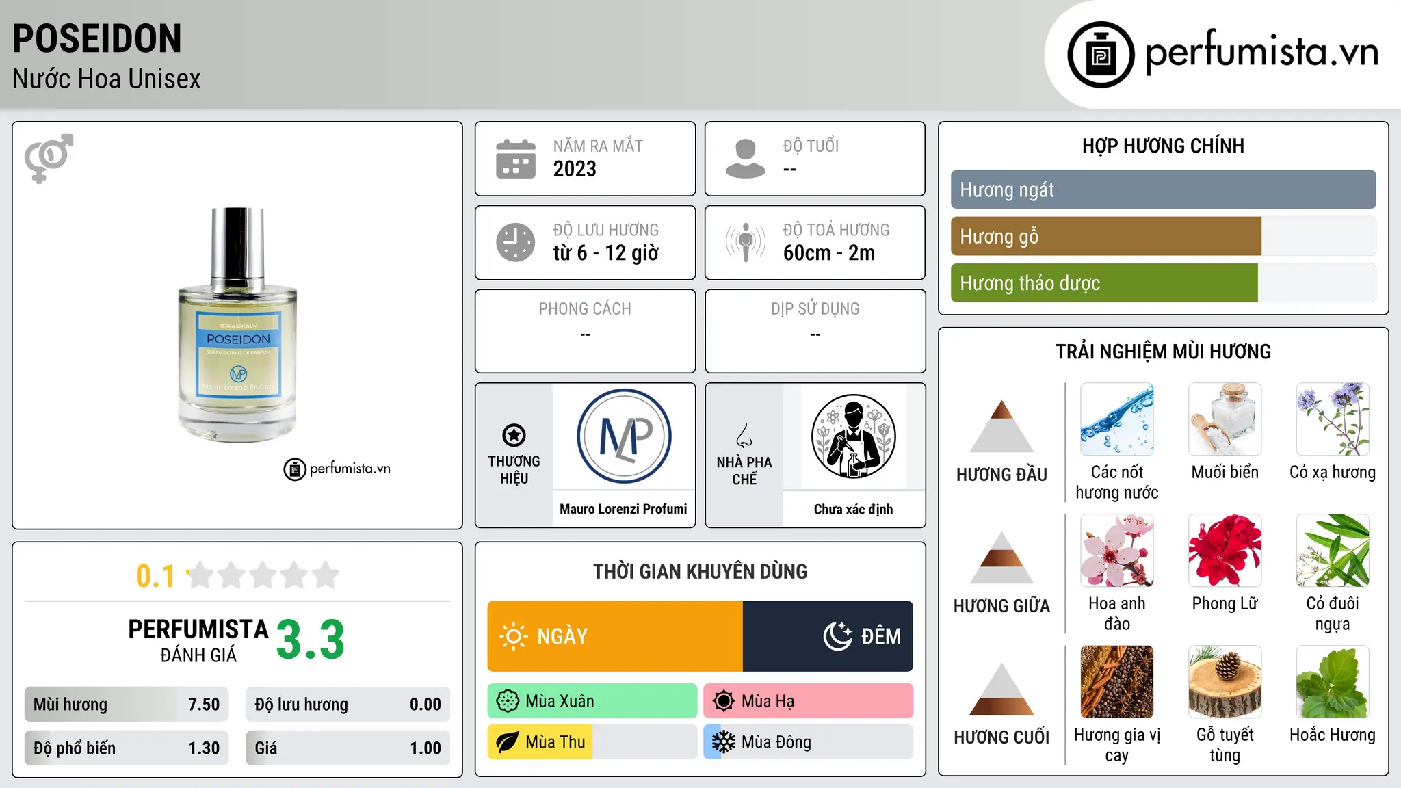
Task: Click the middle notes pyramid icon
Action: pos(1001,557)
